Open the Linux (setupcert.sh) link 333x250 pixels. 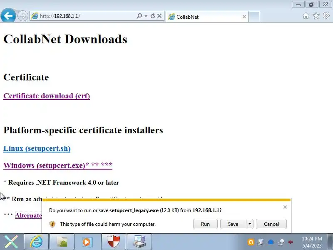point(37,148)
